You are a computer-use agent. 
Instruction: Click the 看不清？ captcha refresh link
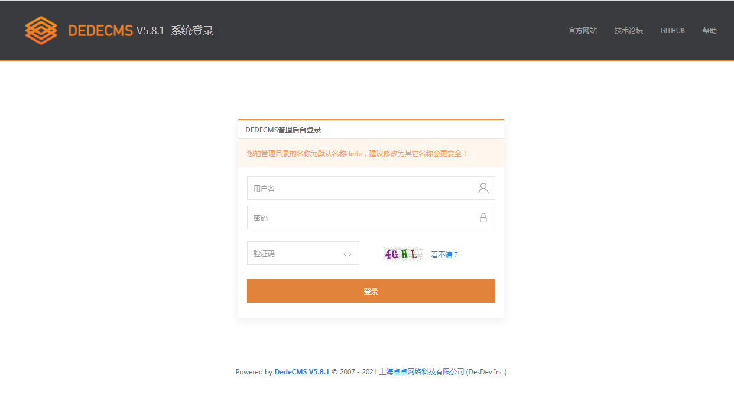pyautogui.click(x=444, y=254)
